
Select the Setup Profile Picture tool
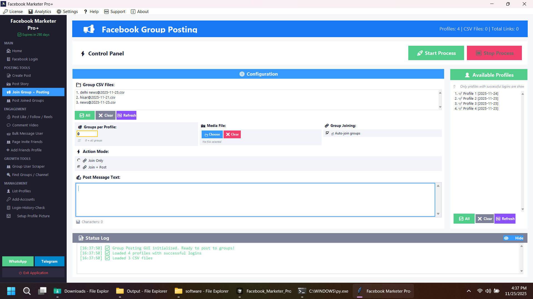tap(33, 216)
